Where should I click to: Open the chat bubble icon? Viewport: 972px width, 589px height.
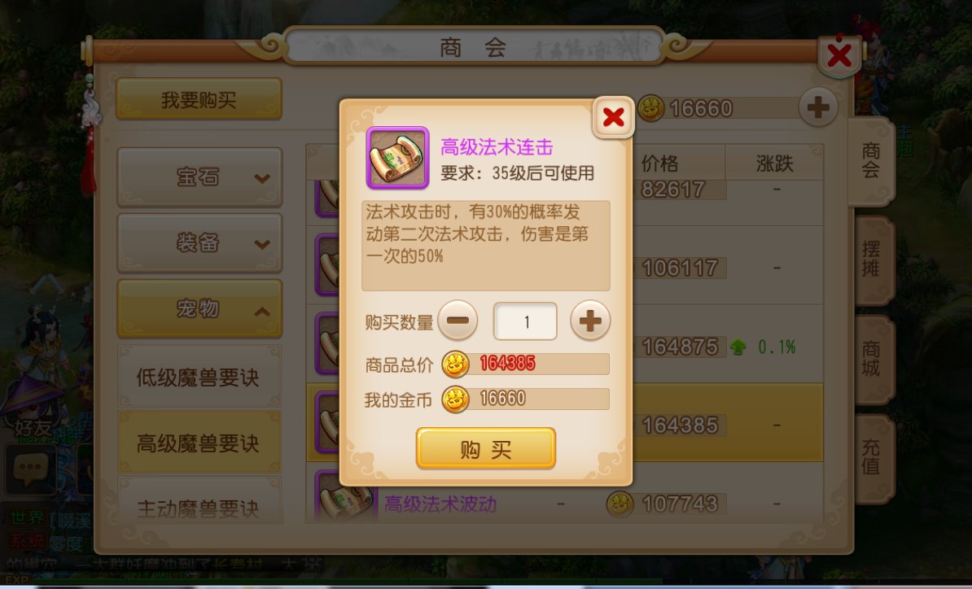(30, 469)
